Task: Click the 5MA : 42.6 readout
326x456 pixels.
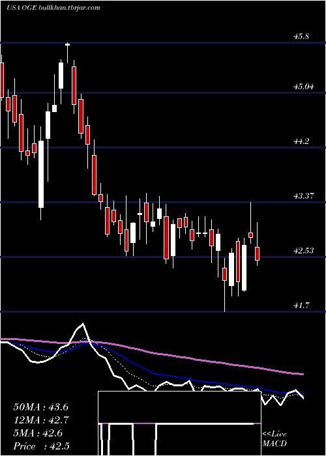Action: [38, 433]
